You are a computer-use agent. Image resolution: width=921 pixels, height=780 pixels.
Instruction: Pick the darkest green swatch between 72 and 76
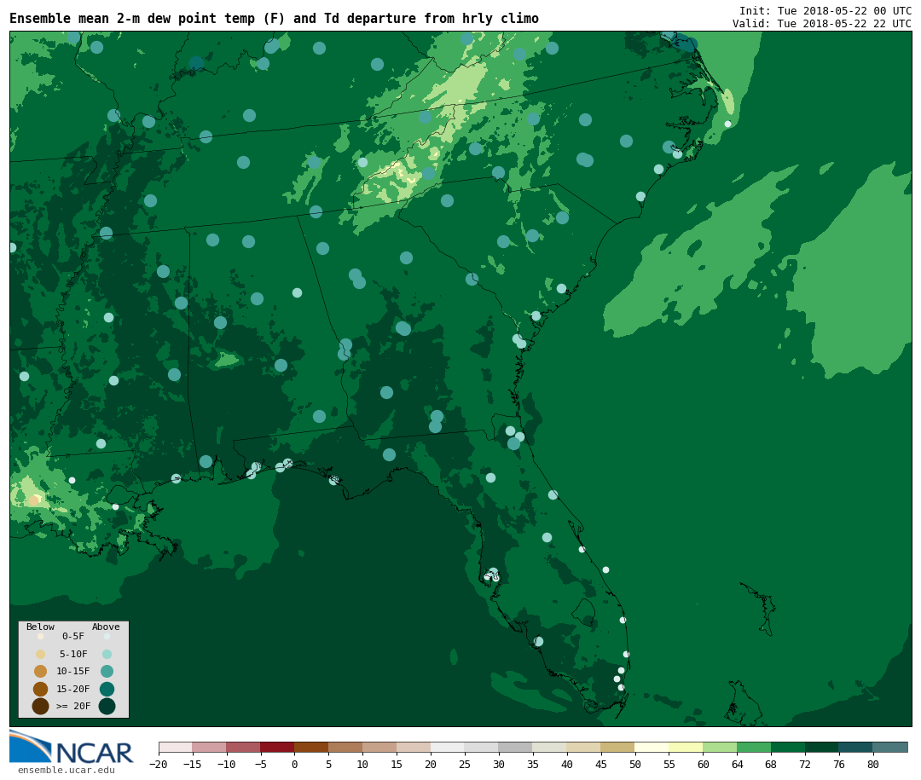[822, 747]
